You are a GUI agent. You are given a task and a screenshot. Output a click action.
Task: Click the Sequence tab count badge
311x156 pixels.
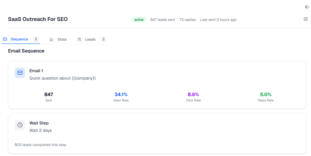coord(36,39)
